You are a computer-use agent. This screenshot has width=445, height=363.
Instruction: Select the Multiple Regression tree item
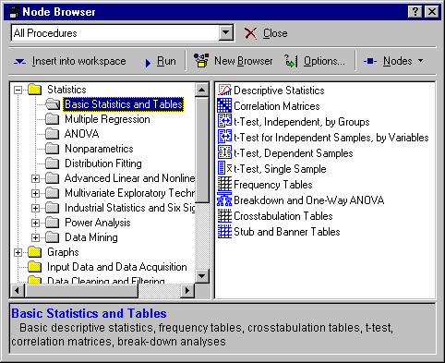click(107, 119)
